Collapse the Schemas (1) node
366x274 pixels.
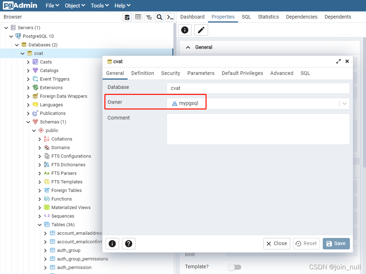[28, 122]
